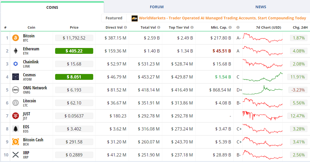Click the WorldMarkets sponsor logo icon
This screenshot has height=162, width=310.
135,18
